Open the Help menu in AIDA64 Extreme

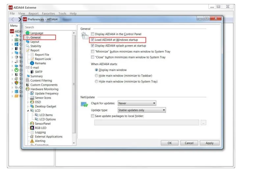[73, 14]
